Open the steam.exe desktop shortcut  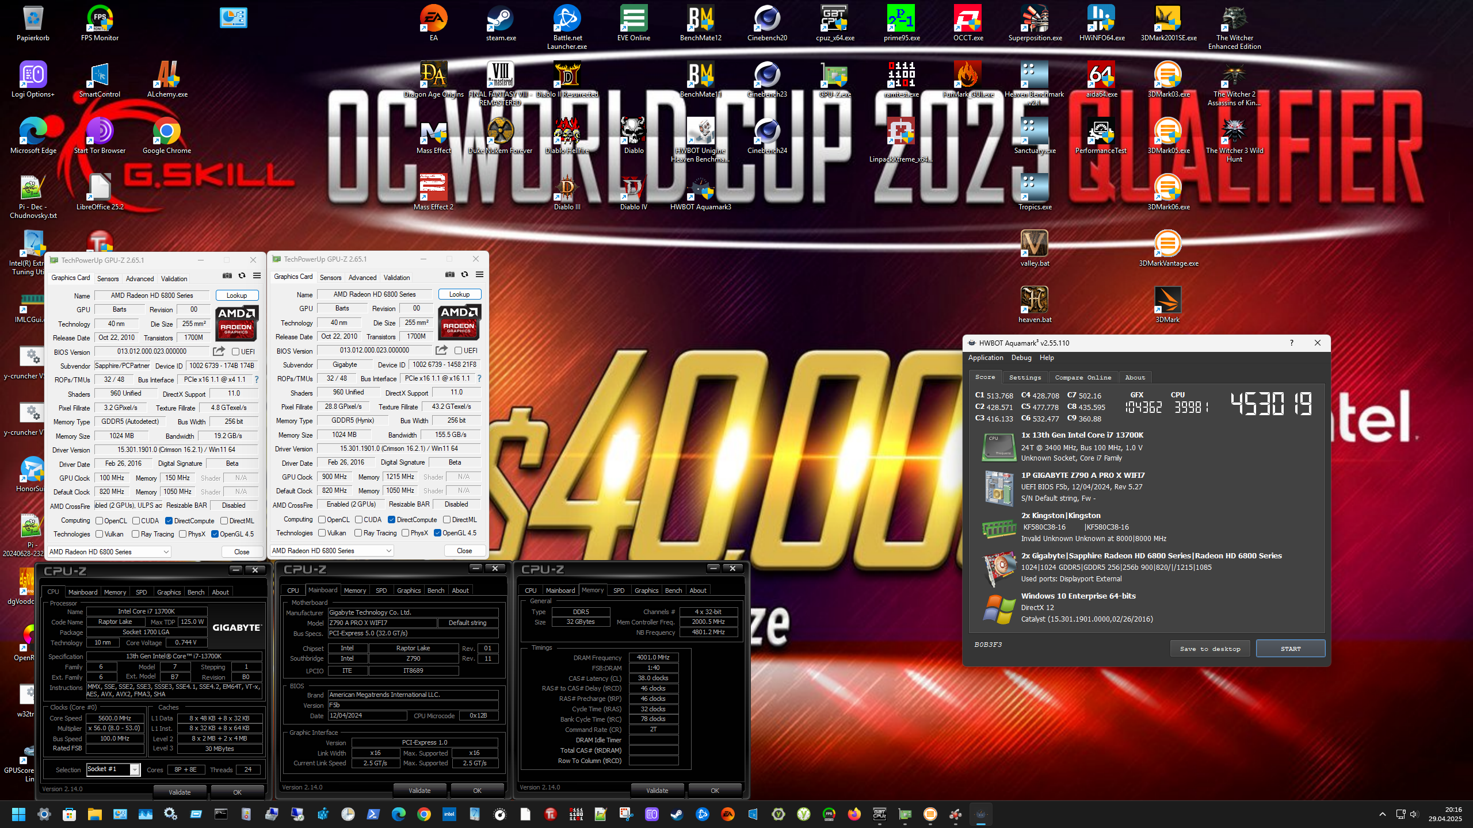pyautogui.click(x=501, y=23)
